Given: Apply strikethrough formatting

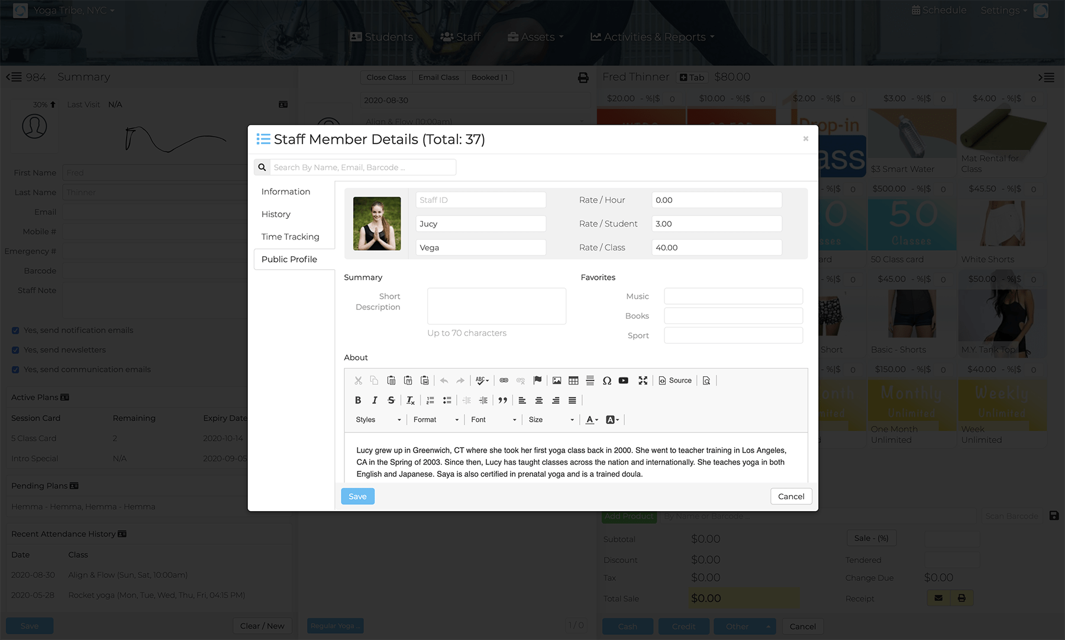Looking at the screenshot, I should 391,400.
